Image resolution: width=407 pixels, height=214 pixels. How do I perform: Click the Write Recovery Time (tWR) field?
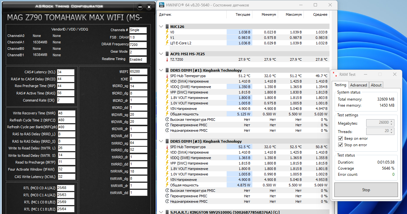pos(67,113)
